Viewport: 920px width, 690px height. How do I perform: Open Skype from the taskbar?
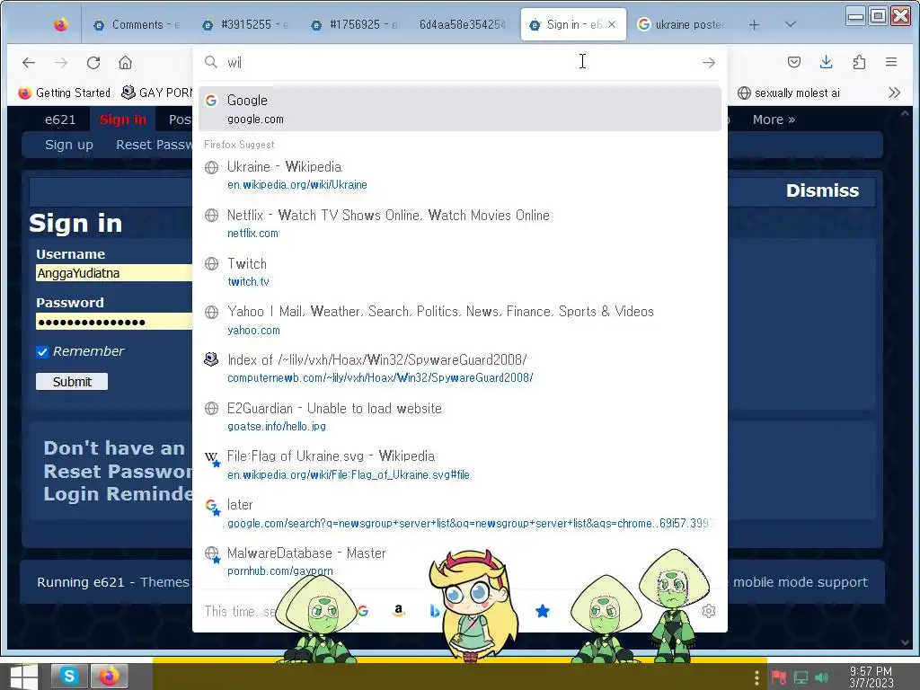69,677
